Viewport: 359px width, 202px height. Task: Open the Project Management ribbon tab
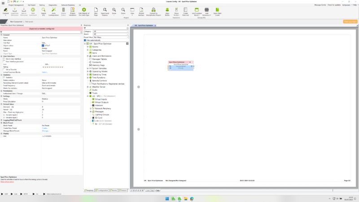point(16,4)
